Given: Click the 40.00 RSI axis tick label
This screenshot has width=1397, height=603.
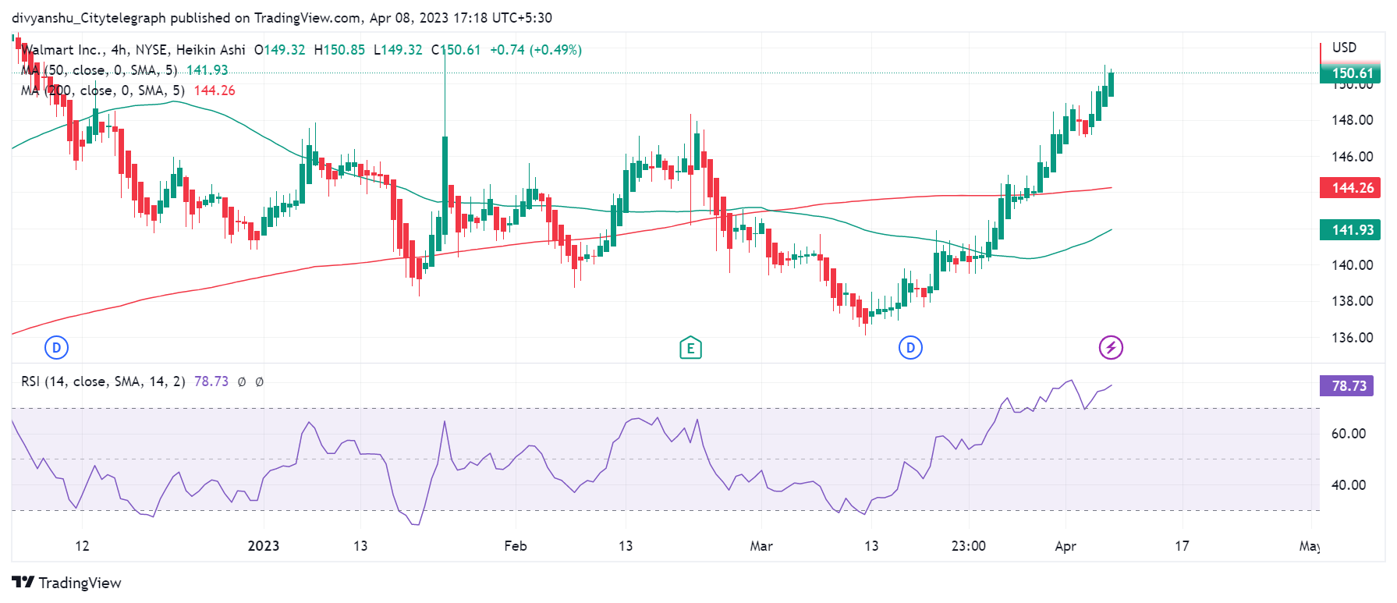Looking at the screenshot, I should 1349,485.
